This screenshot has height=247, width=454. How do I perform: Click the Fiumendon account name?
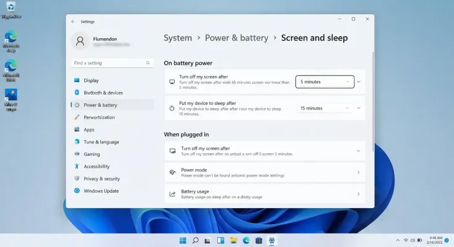(x=105, y=39)
